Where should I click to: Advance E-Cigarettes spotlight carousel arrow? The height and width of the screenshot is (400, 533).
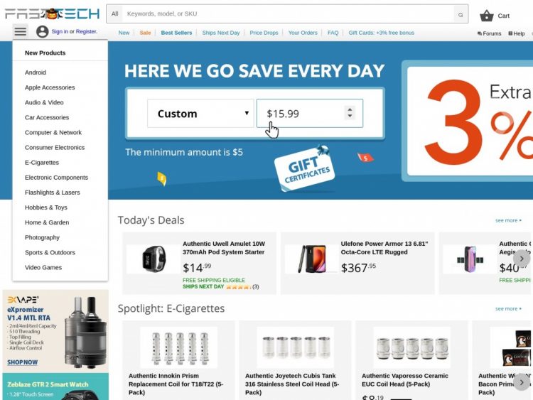coord(522,383)
